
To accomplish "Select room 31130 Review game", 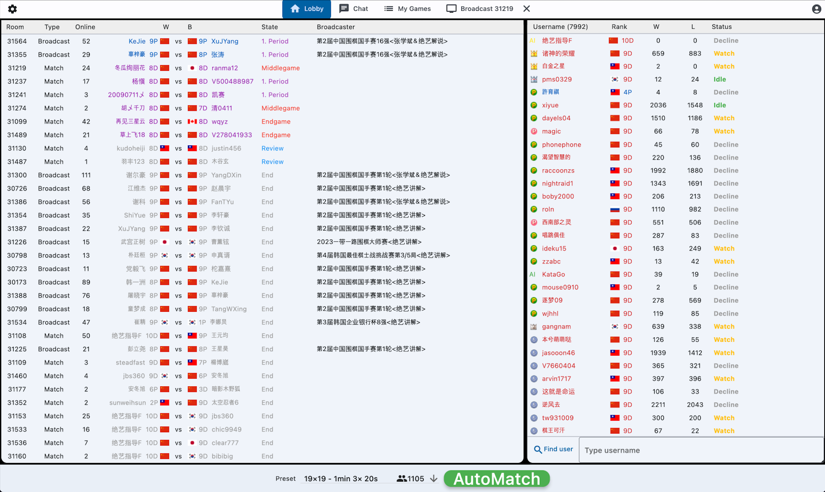I will (262, 148).
